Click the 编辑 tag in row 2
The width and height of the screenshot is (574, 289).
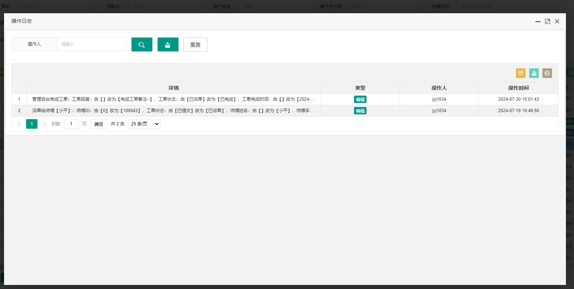coord(360,111)
